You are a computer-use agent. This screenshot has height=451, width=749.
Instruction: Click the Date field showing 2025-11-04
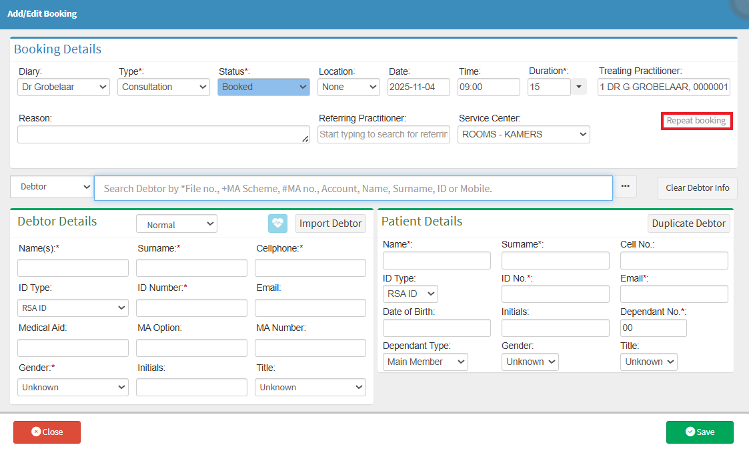[x=418, y=87]
